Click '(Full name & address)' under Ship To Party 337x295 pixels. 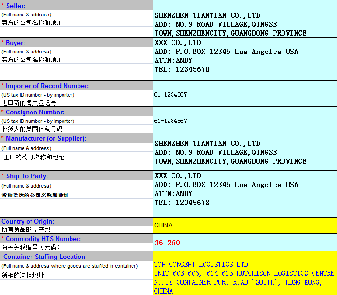tap(26, 186)
